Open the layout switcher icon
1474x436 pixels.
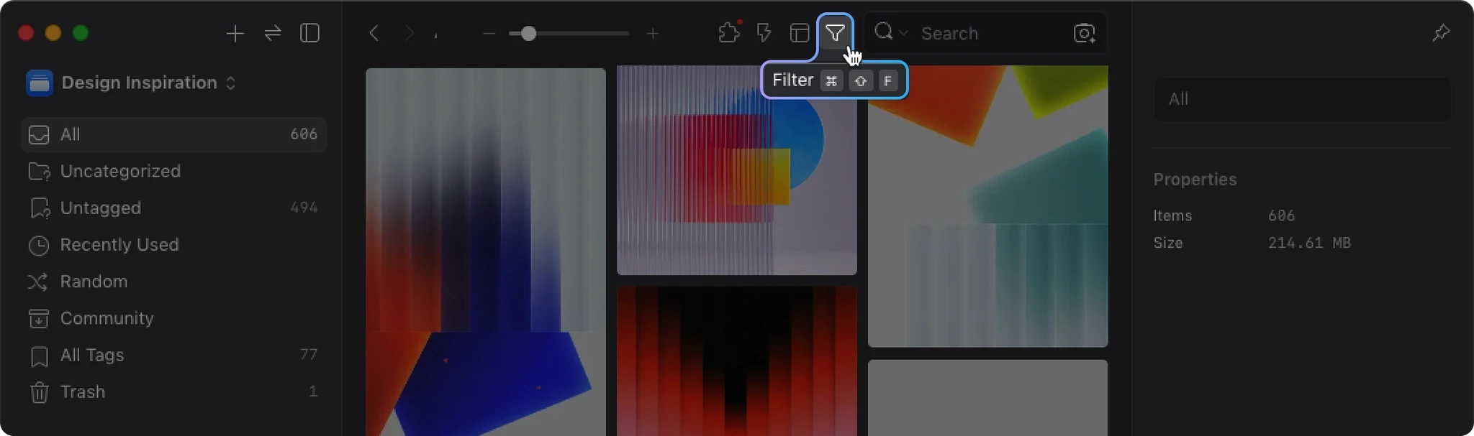[799, 33]
